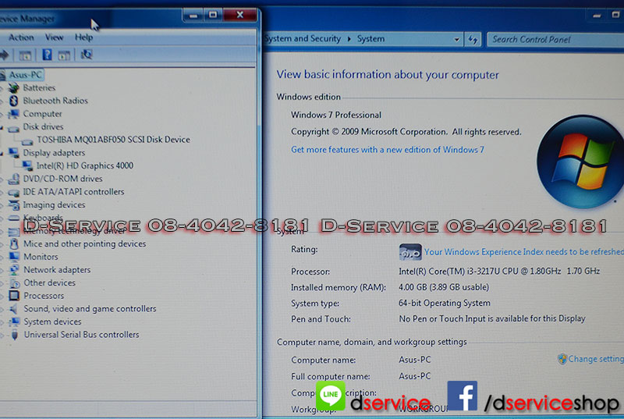Click the System breadcrumb in the address bar

click(370, 38)
